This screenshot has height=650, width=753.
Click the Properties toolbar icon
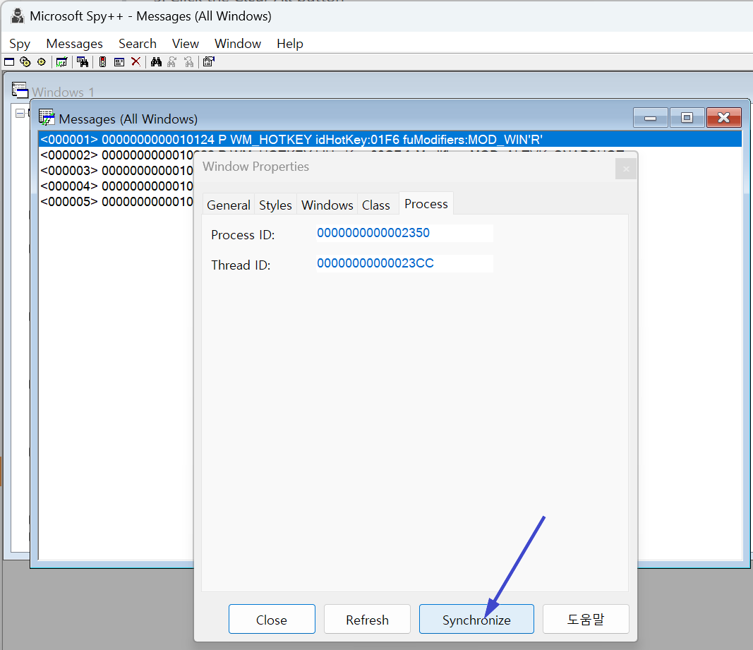coord(208,62)
